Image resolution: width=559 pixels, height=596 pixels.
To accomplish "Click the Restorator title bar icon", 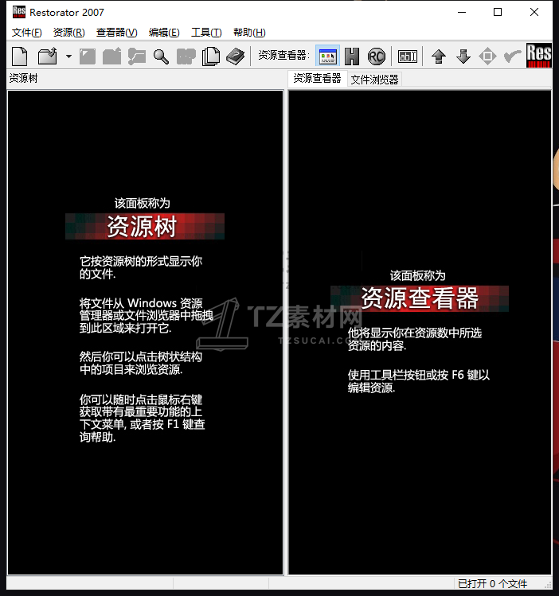I will click(18, 12).
